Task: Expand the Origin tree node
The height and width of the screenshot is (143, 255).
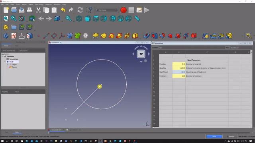Action: coord(8,64)
